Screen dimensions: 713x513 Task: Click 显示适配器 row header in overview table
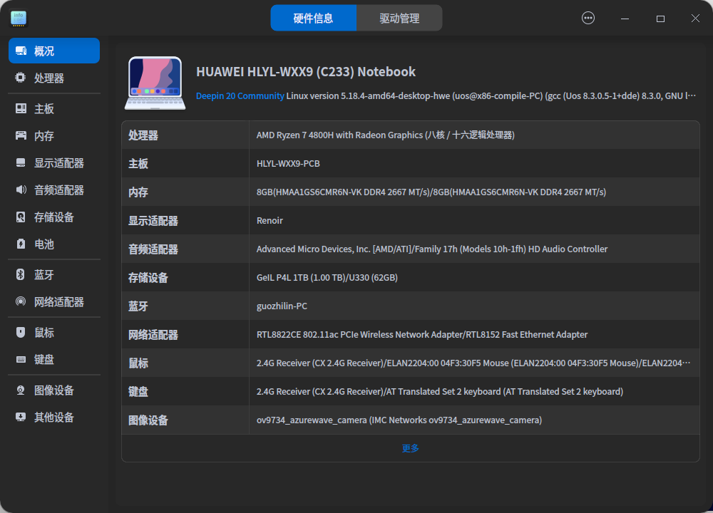(x=153, y=221)
